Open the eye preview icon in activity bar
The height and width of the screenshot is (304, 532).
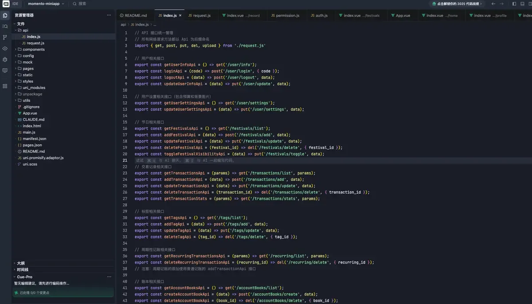pyautogui.click(x=5, y=48)
